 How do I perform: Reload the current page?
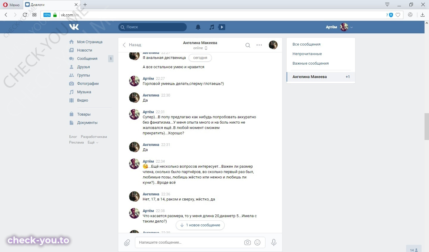25,15
